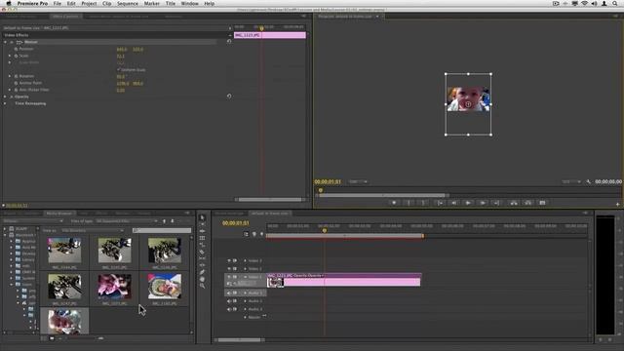Select the Rate Stretch tool
624x351 pixels.
click(202, 245)
